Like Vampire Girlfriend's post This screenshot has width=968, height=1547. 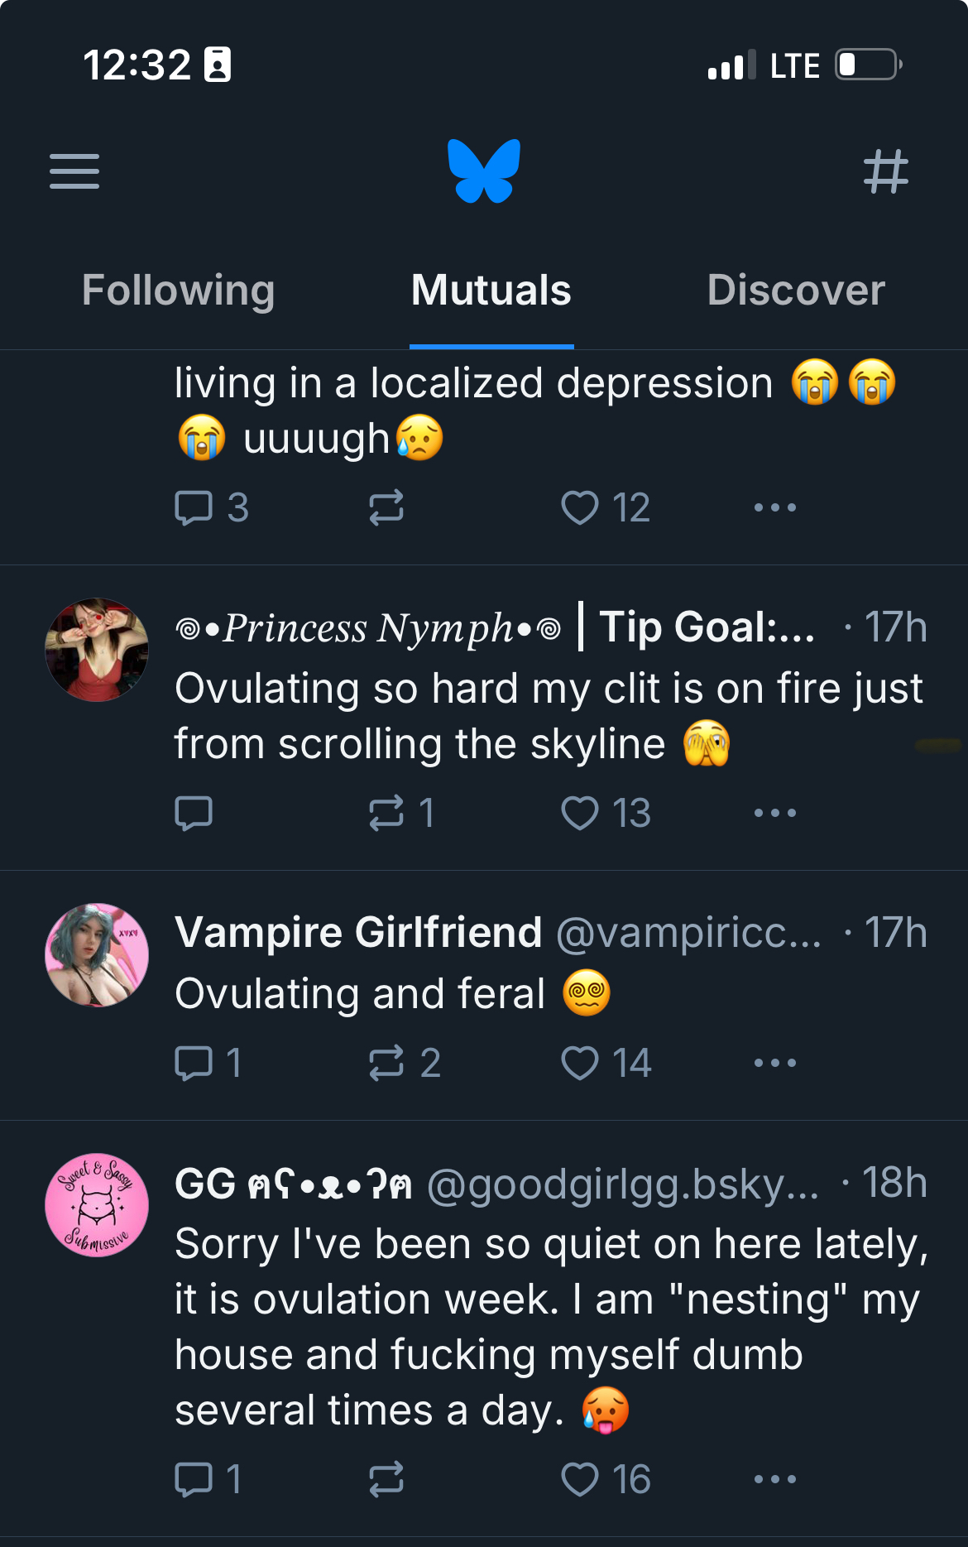point(580,1063)
